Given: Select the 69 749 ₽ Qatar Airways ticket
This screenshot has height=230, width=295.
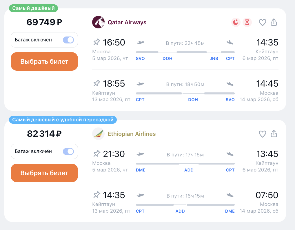Looking at the screenshot, I should pyautogui.click(x=44, y=61).
